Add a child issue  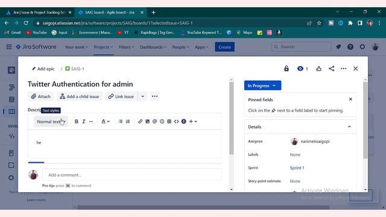pyautogui.click(x=80, y=96)
